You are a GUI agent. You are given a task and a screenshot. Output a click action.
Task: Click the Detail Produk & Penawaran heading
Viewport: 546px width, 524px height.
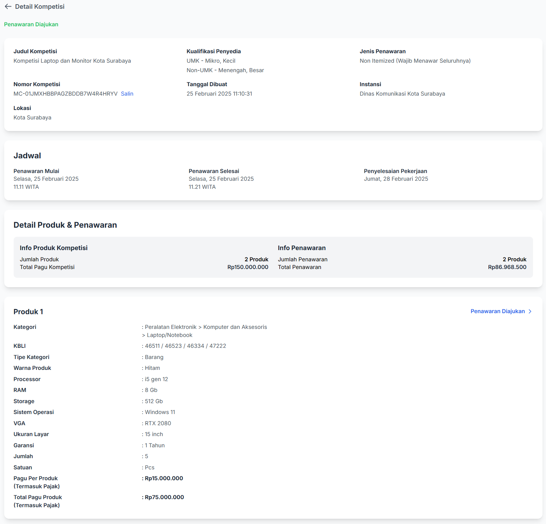(x=65, y=225)
